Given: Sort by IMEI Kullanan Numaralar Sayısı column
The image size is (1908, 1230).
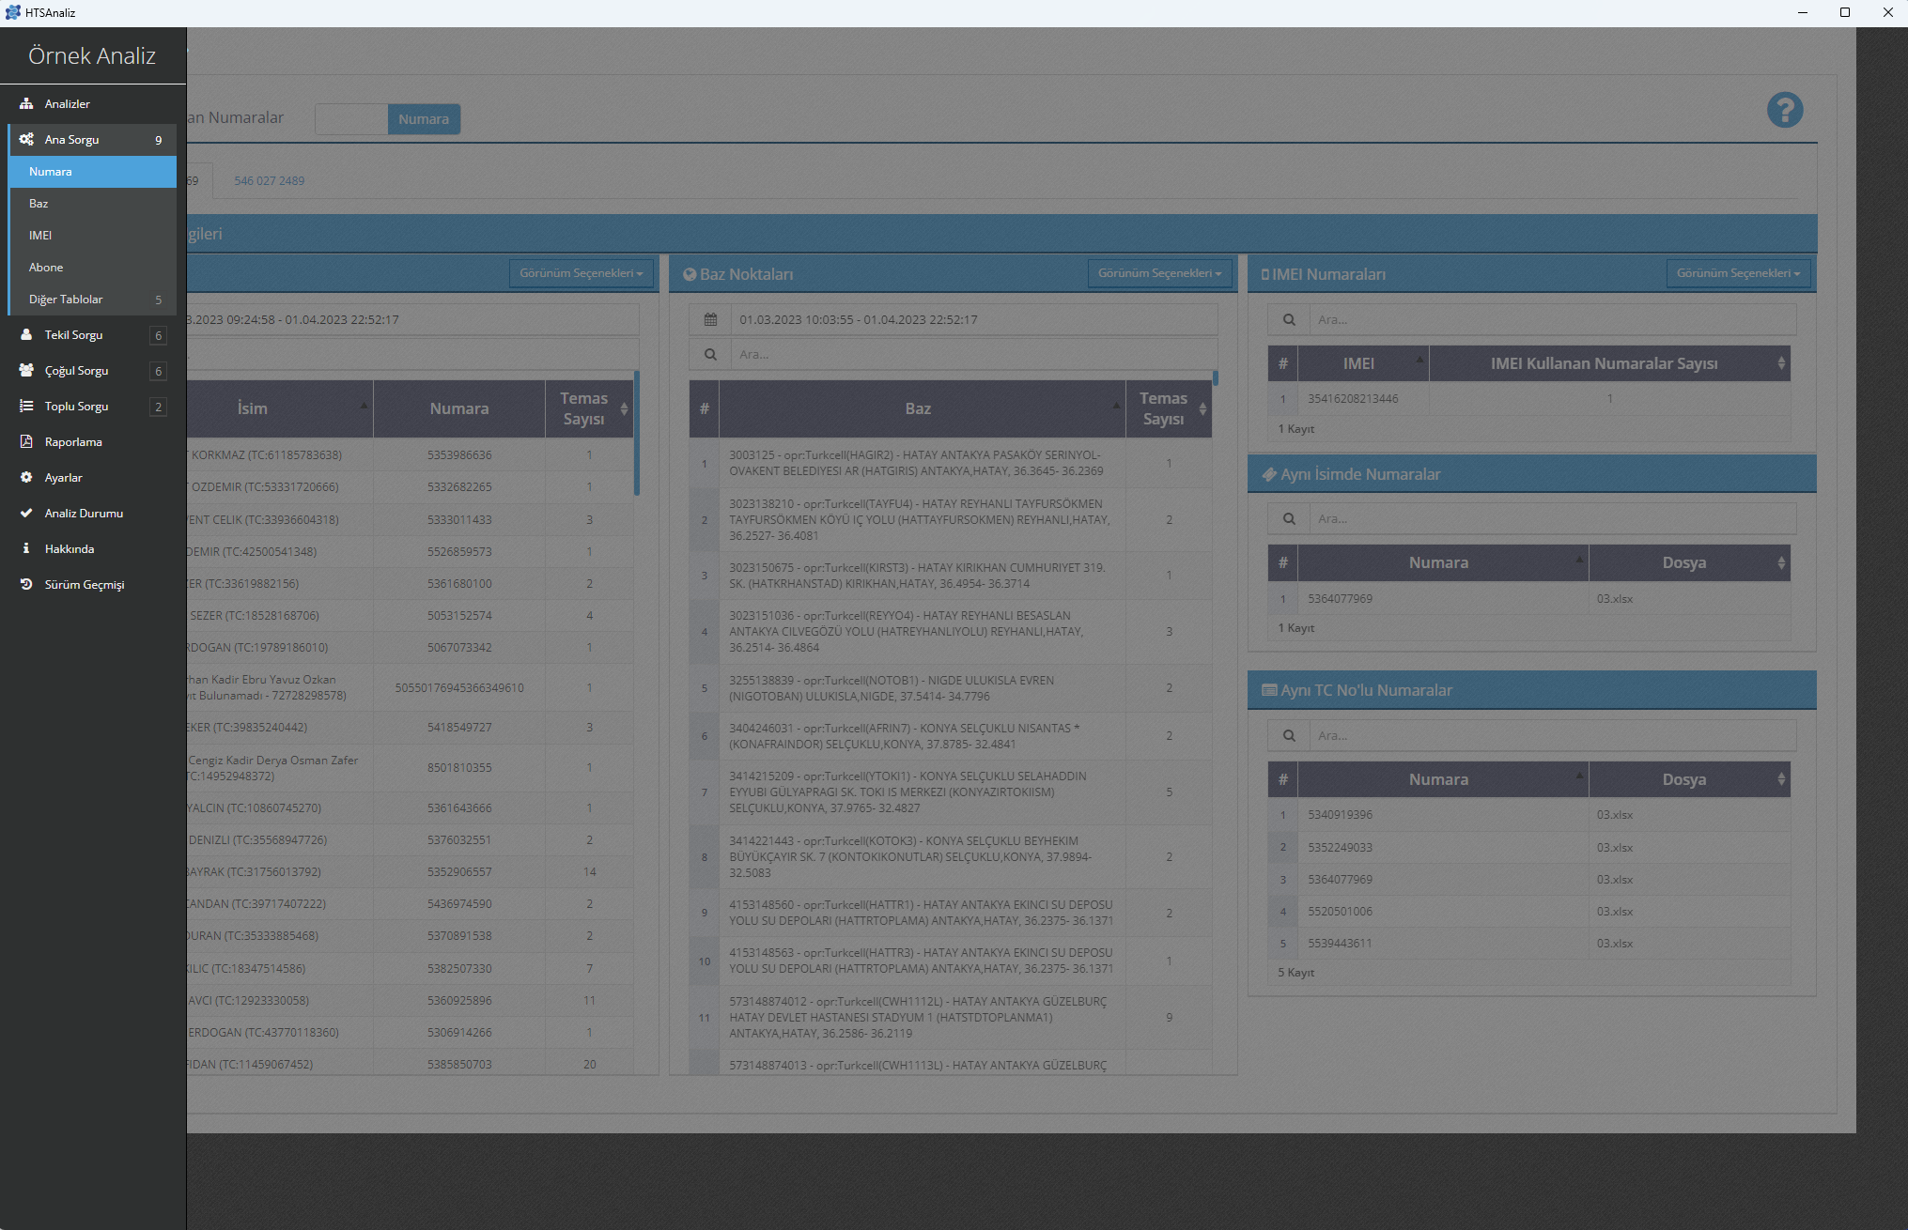Looking at the screenshot, I should pos(1609,363).
